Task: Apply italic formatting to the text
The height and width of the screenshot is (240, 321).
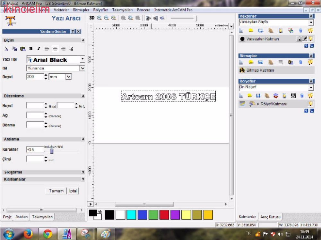Action: 39,49
